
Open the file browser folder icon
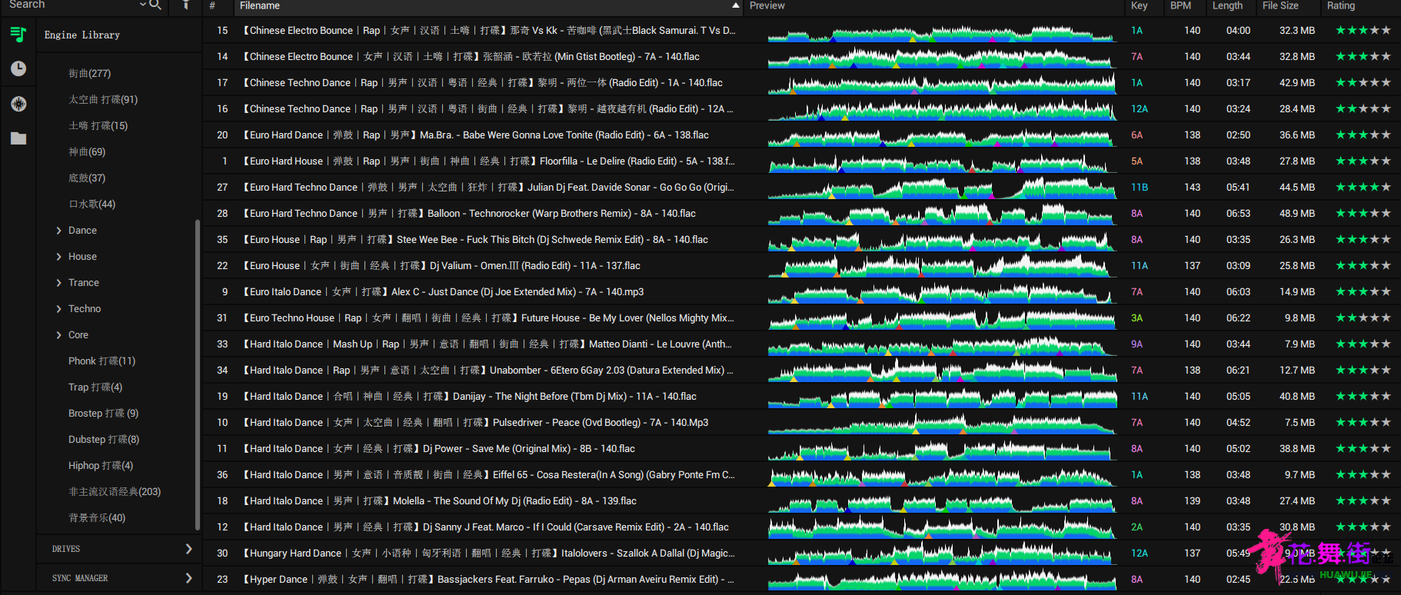[18, 138]
